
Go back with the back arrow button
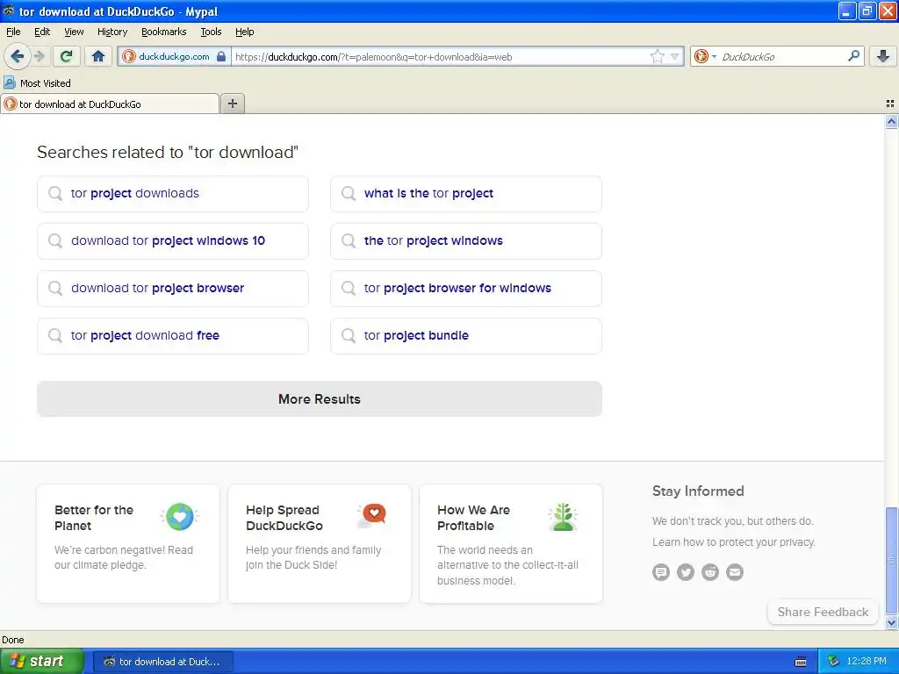(x=17, y=56)
